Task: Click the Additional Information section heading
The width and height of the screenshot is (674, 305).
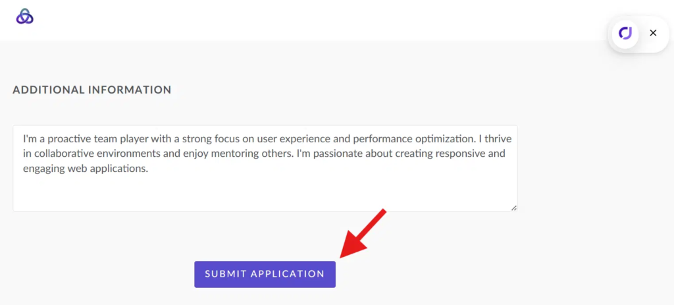Action: 92,90
